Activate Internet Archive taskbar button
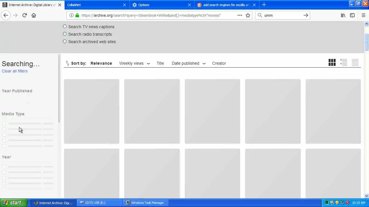369x207 pixels. [x=54, y=203]
